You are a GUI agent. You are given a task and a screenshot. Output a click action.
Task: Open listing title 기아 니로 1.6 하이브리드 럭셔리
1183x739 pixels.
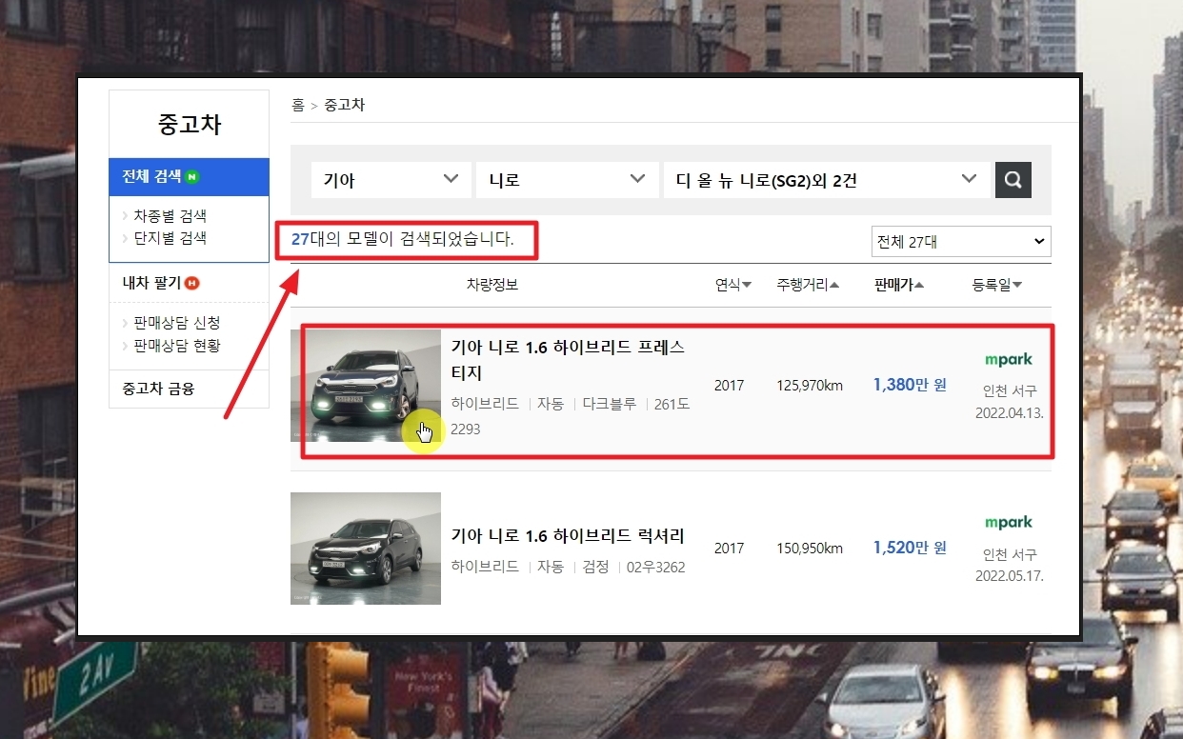568,536
